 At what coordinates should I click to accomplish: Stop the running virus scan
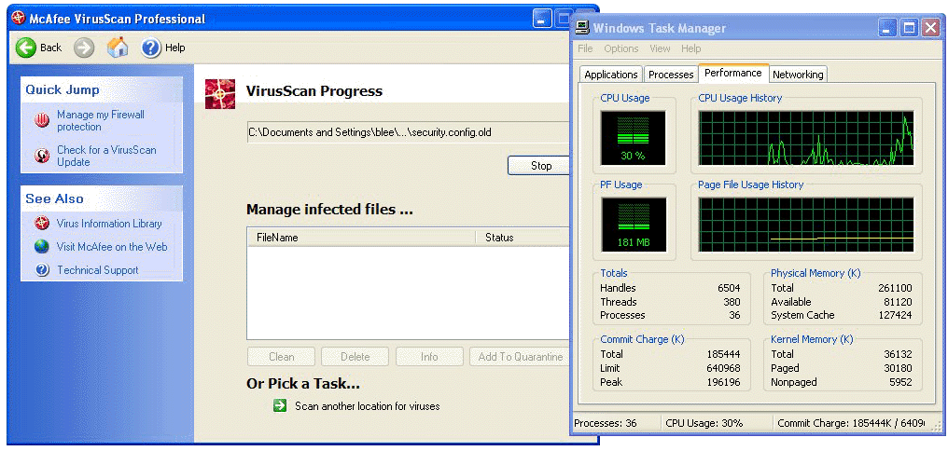pyautogui.click(x=540, y=166)
